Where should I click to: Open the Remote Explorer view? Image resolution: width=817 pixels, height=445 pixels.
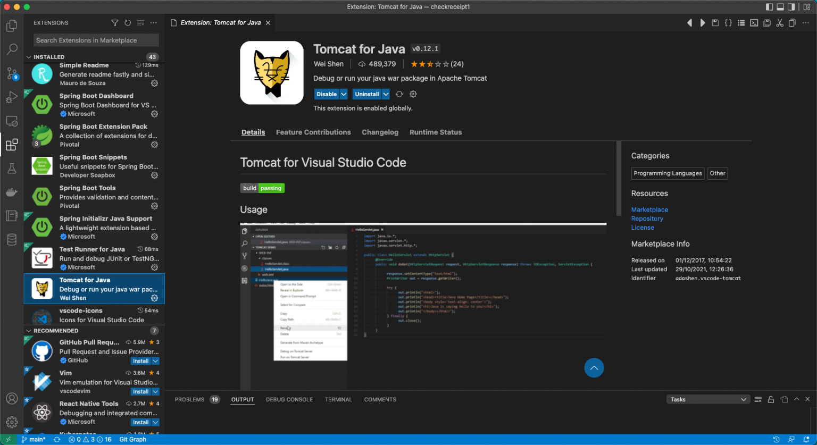(12, 121)
